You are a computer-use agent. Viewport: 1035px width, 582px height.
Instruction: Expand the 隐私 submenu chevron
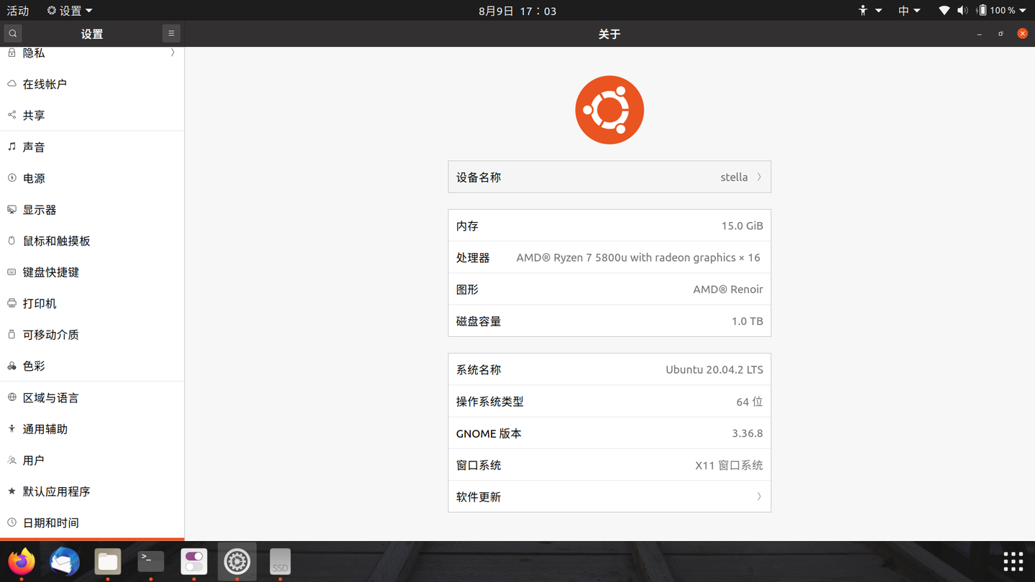[x=172, y=52]
